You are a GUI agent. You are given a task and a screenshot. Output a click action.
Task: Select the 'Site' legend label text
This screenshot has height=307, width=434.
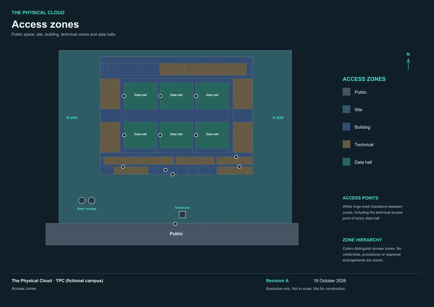pos(358,109)
